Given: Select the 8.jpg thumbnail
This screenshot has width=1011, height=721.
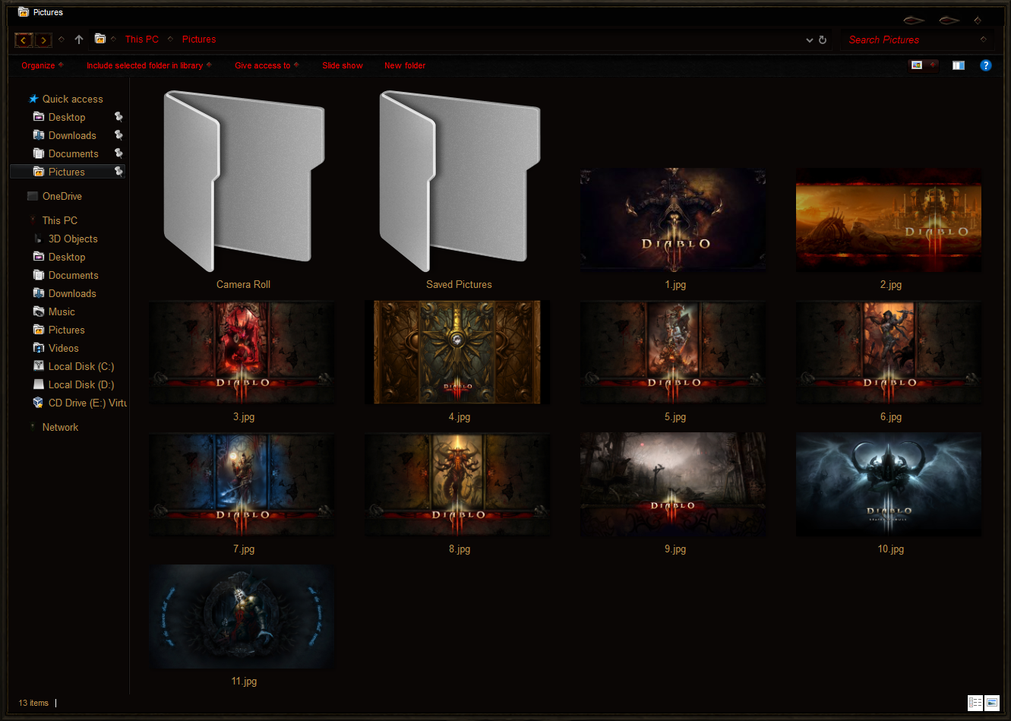Looking at the screenshot, I should coord(457,484).
